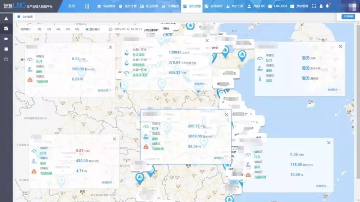Click the user avatar in top right corner

coord(352,6)
